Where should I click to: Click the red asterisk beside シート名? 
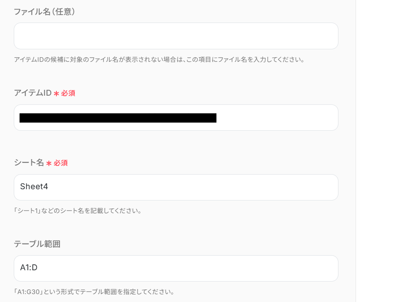[49, 163]
